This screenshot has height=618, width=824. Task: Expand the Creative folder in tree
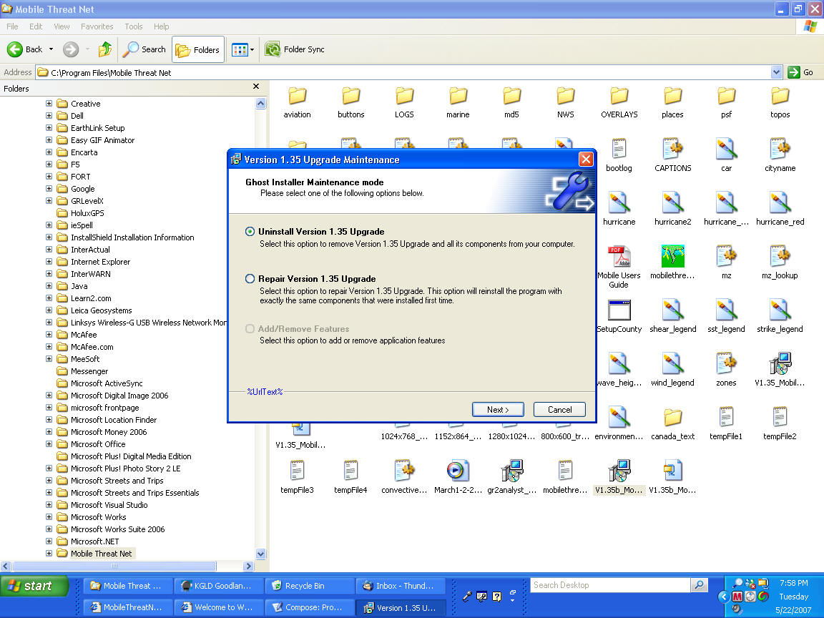49,104
